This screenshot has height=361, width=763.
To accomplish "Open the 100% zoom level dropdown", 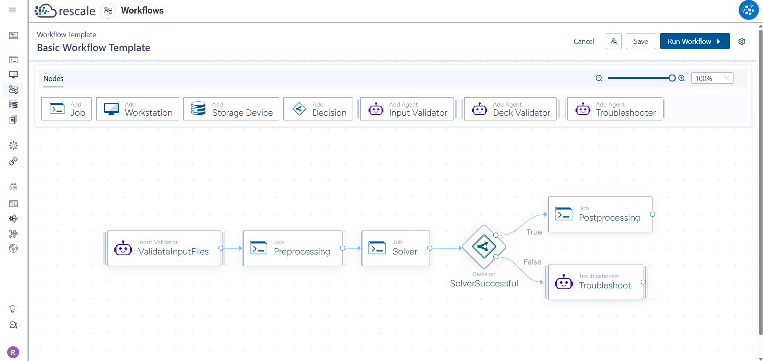I will tap(712, 78).
